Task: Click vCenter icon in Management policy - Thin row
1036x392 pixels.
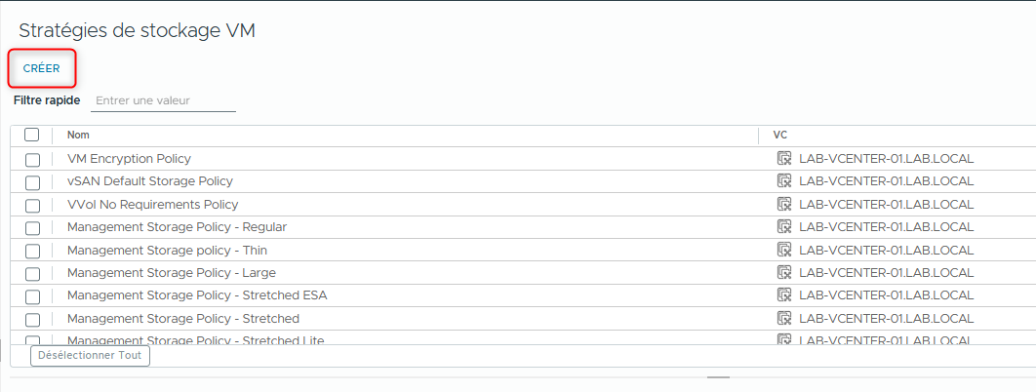Action: click(x=783, y=250)
